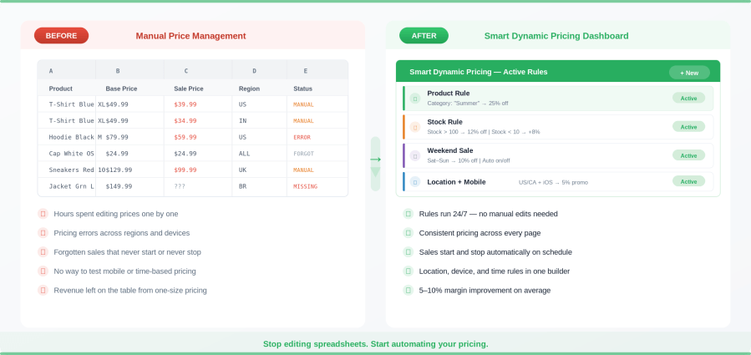The image size is (751, 355).
Task: Click the Stock Rule icon
Action: click(415, 127)
